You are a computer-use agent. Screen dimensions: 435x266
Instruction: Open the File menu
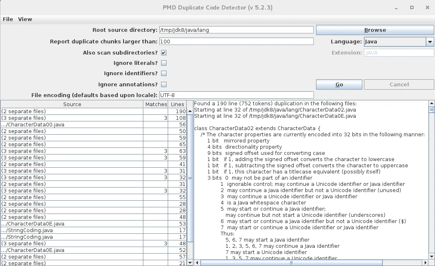(x=7, y=19)
